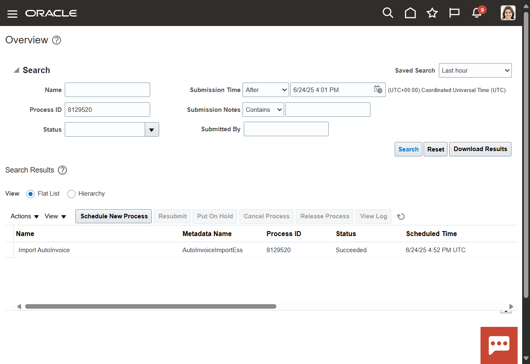530x364 pixels.
Task: Click page vertical scrollbar down arrow
Action: click(526, 358)
